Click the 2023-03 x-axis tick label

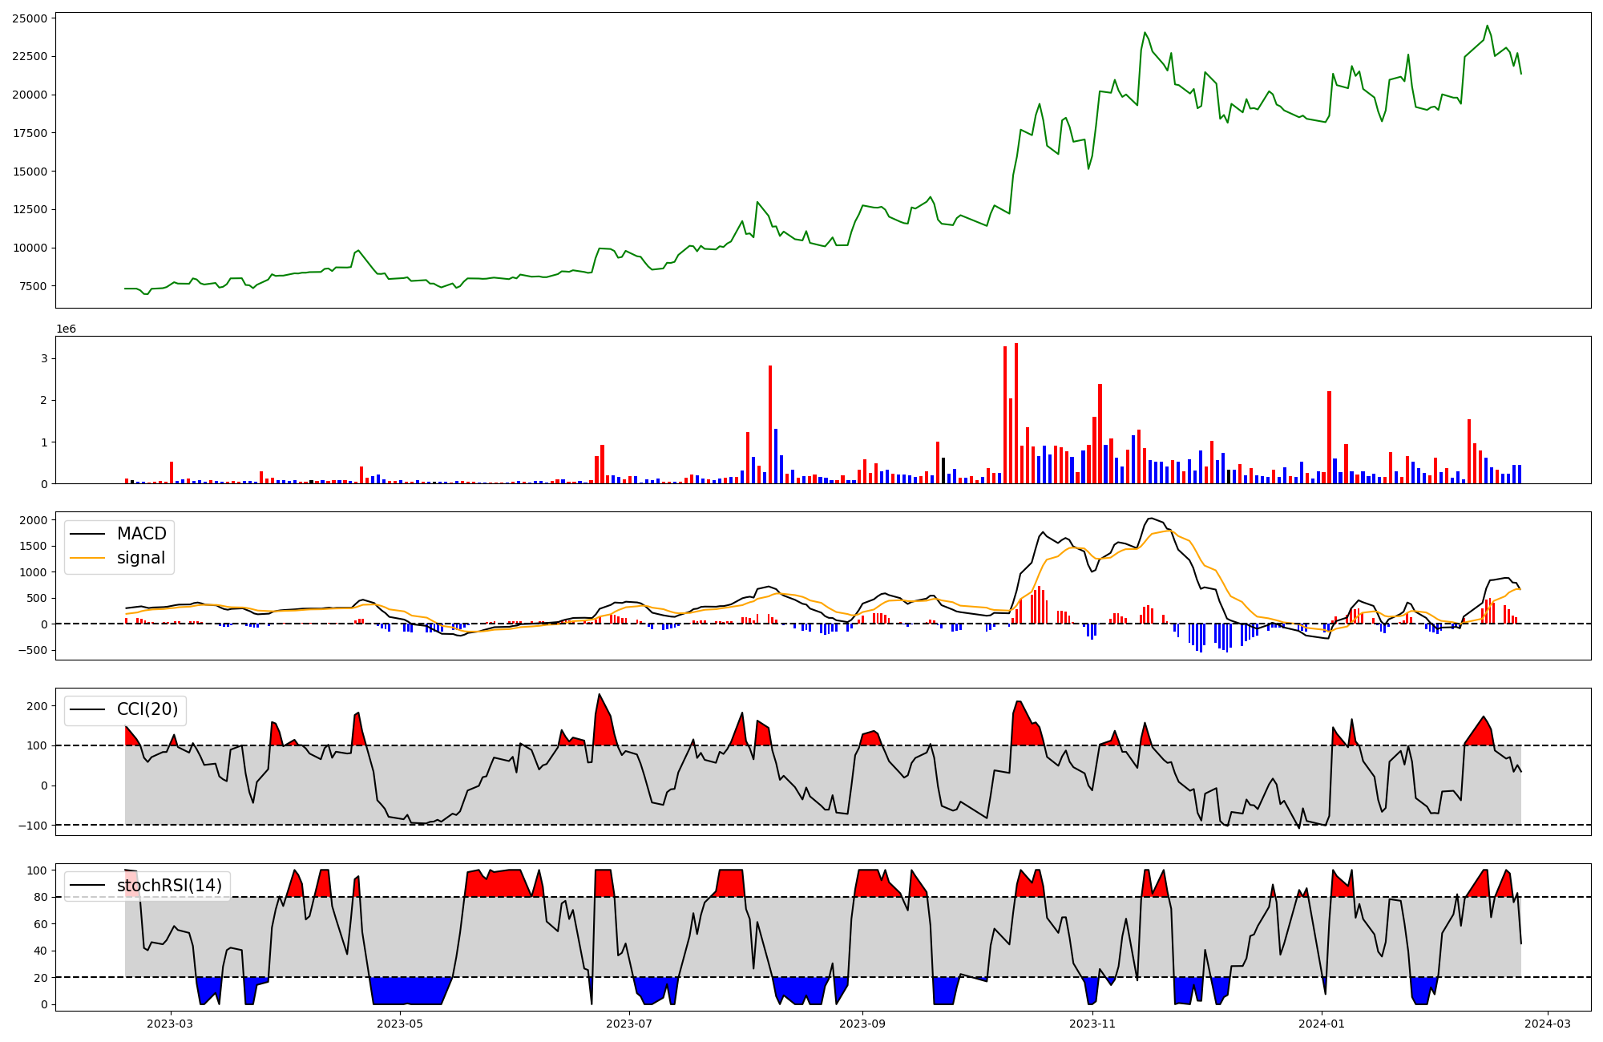pos(170,1023)
